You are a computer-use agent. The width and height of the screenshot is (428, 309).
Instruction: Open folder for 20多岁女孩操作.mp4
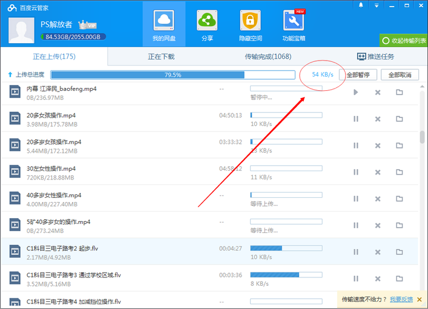click(x=399, y=146)
